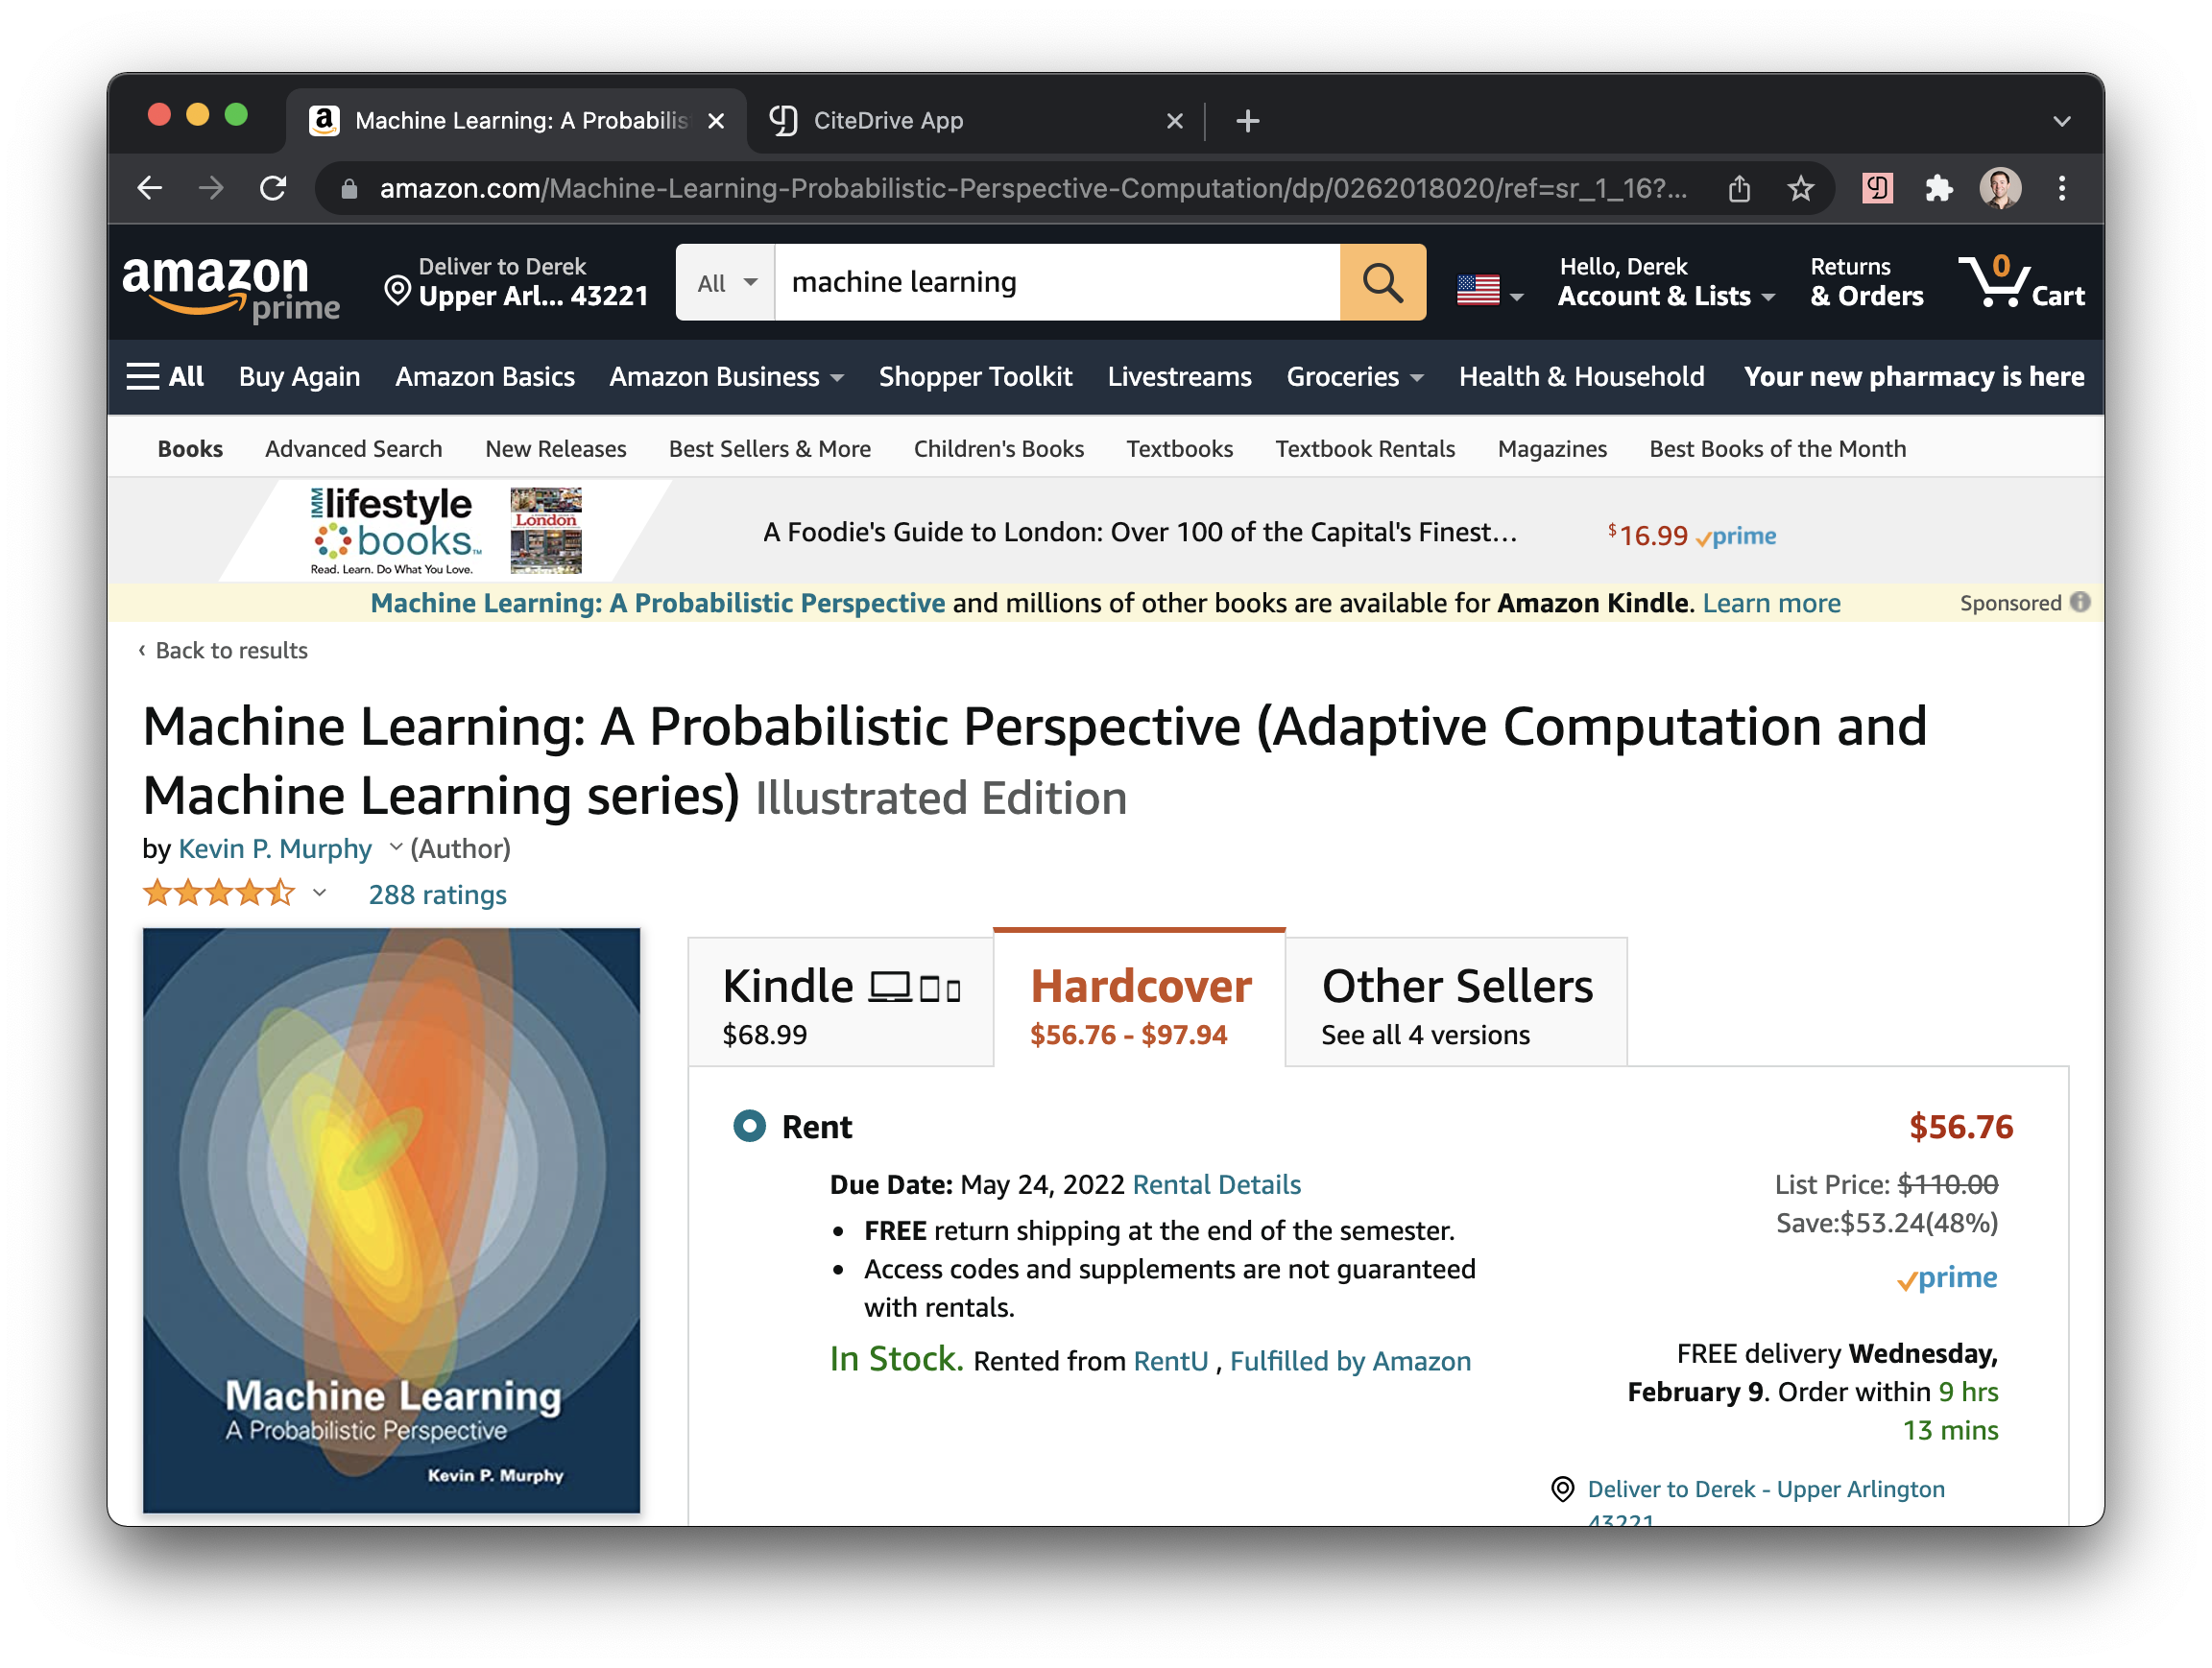Open the shopping Cart
The width and height of the screenshot is (2212, 1668).
(x=2022, y=282)
